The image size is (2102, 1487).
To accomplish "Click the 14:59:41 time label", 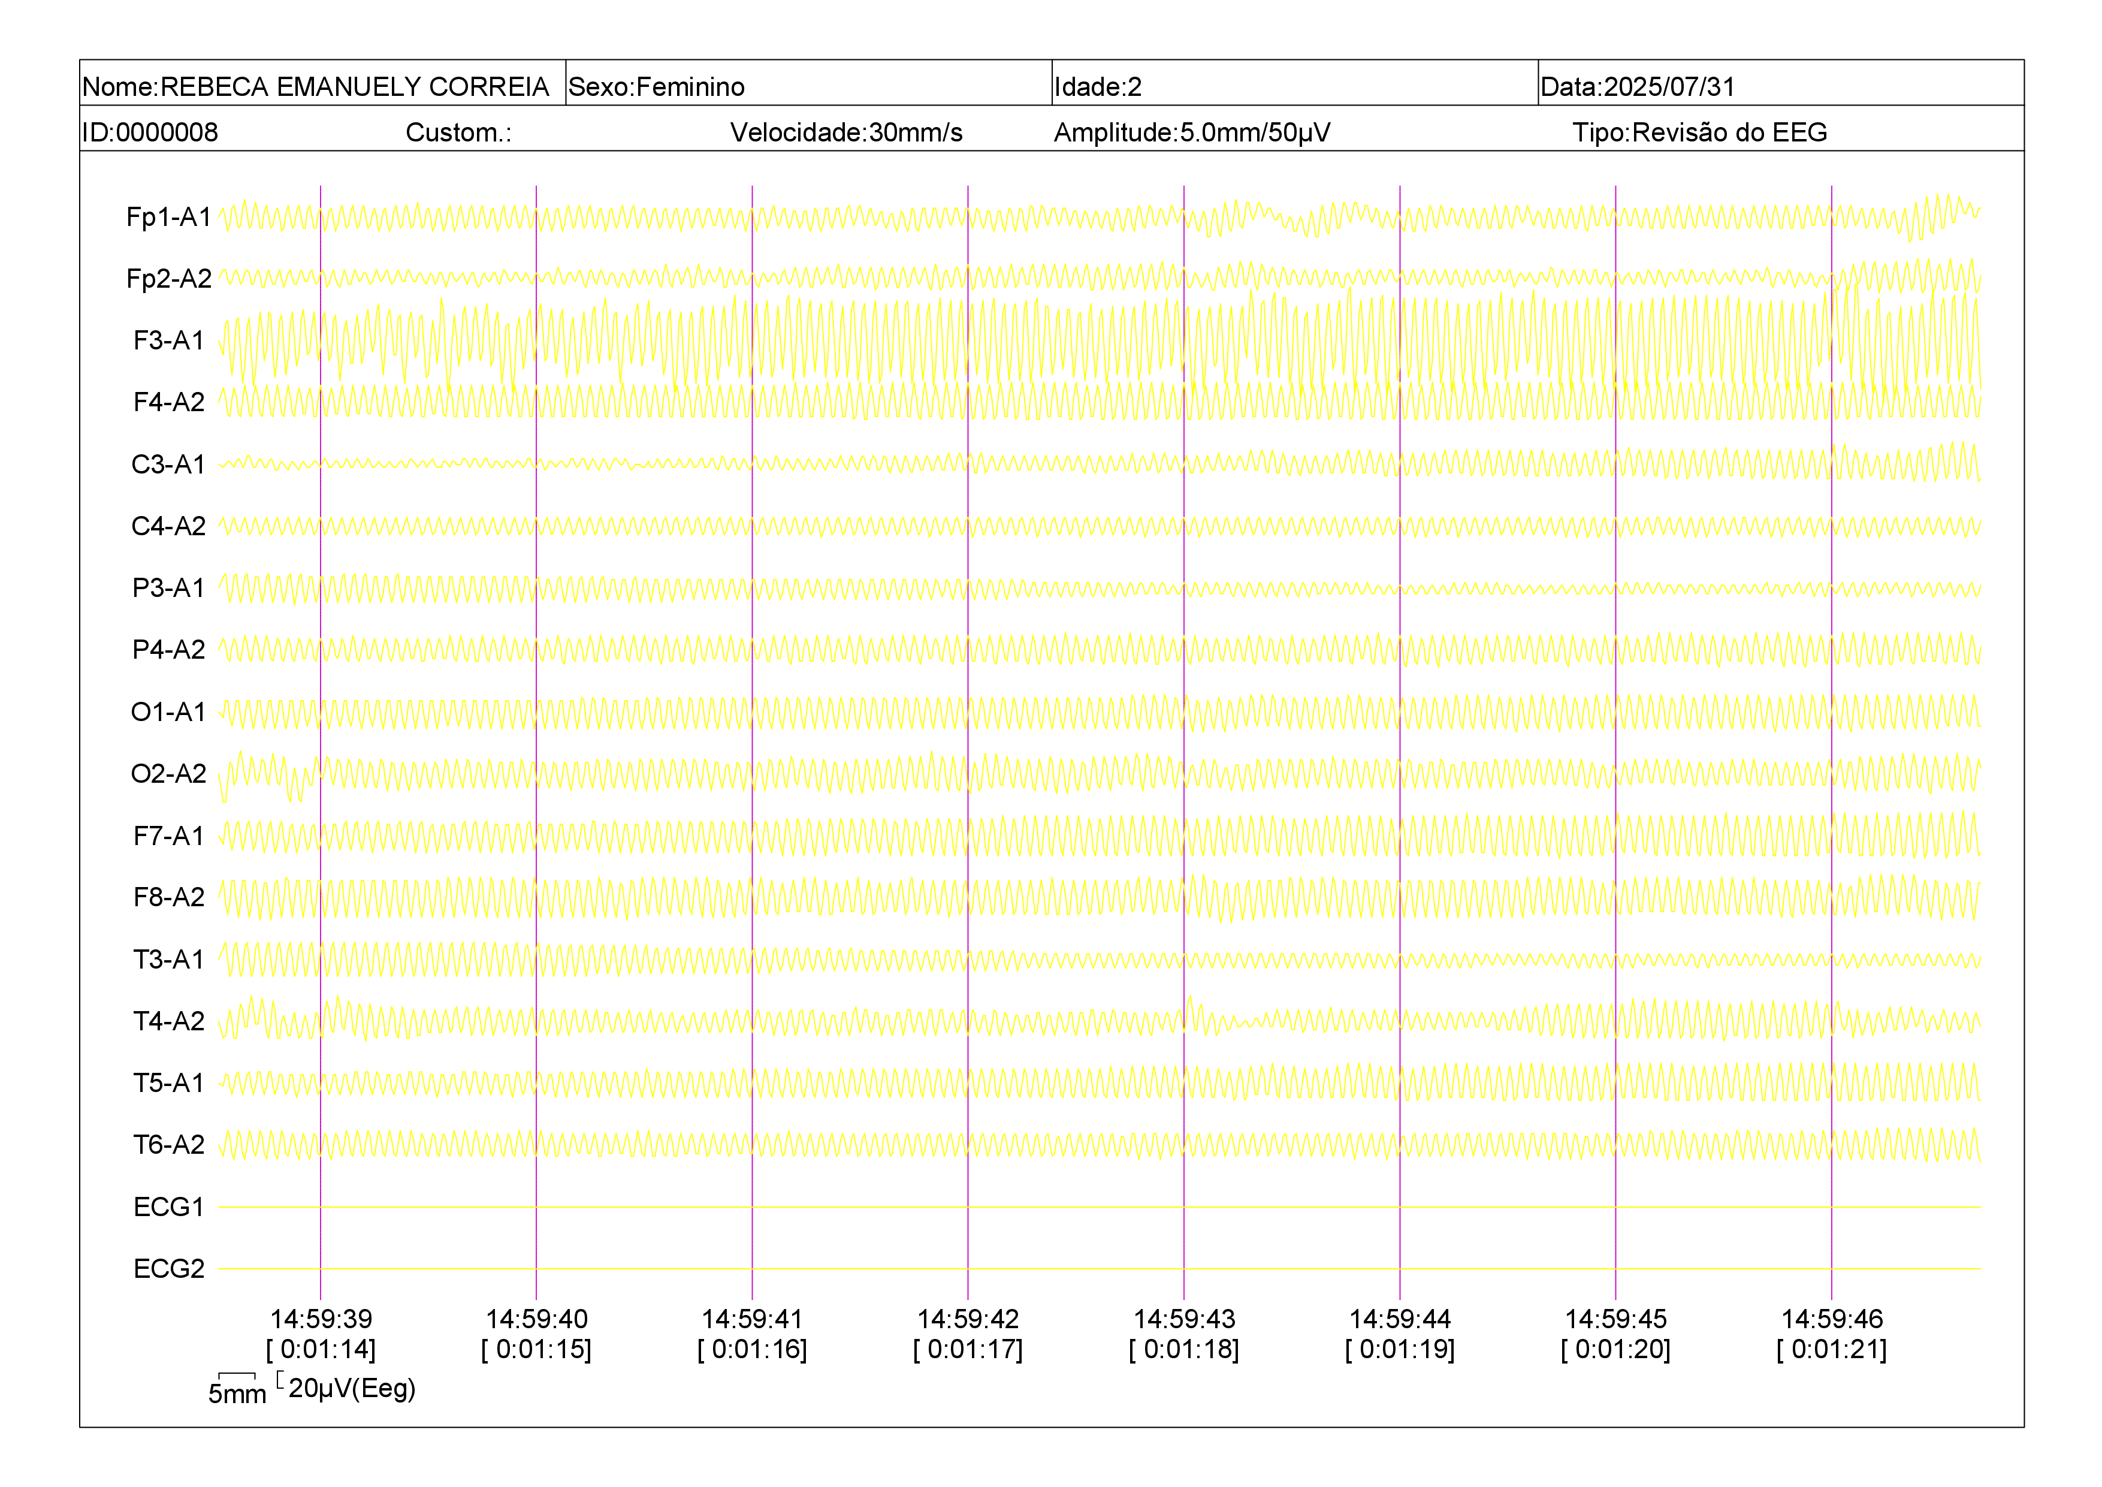I will (753, 1319).
